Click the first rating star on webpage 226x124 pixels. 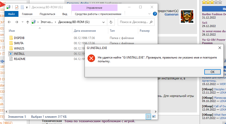[204, 2]
